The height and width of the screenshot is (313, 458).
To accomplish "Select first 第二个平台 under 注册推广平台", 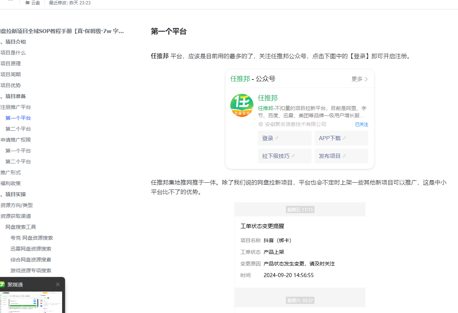I will pyautogui.click(x=18, y=129).
